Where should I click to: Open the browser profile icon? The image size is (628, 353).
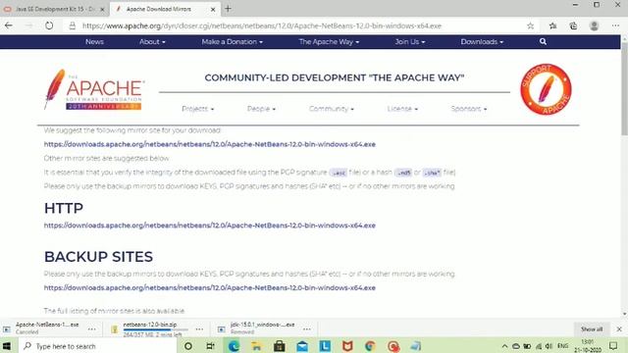tap(594, 25)
